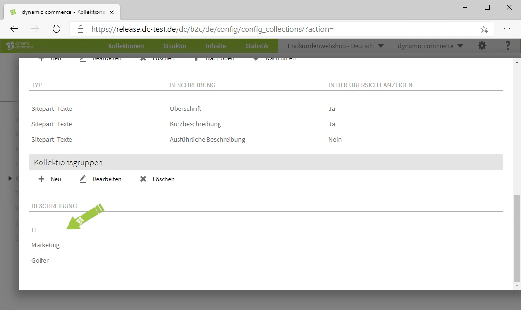Viewport: 521px width, 310px height.
Task: Click plus icon for new Kollektionsgruppe
Action: [x=41, y=179]
